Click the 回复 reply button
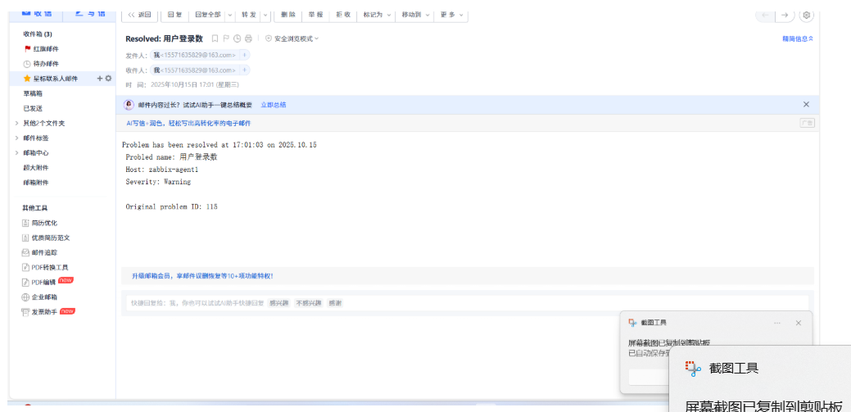 (174, 15)
